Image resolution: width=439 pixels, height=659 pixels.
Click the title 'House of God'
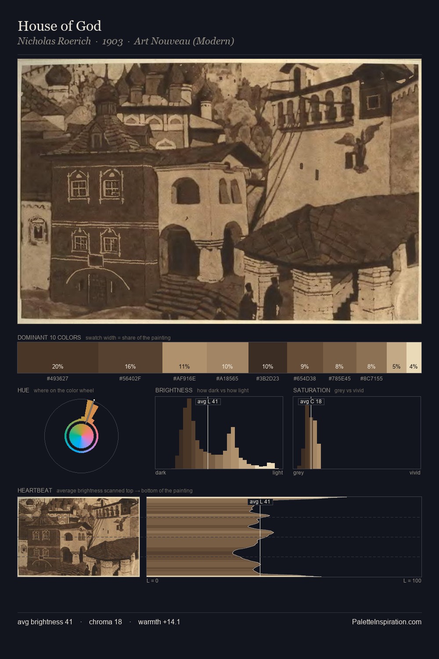click(x=59, y=26)
